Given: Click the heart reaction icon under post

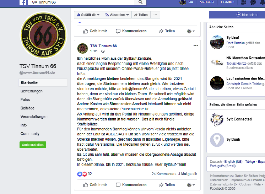Looking at the screenshot, I should tap(85, 174).
